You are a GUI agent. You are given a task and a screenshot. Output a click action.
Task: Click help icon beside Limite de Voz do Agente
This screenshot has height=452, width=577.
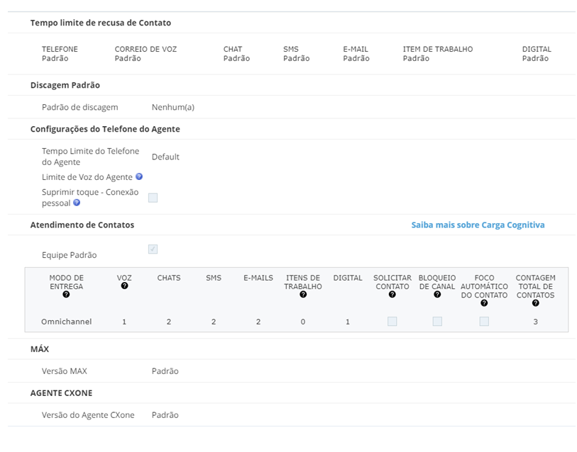coord(138,176)
